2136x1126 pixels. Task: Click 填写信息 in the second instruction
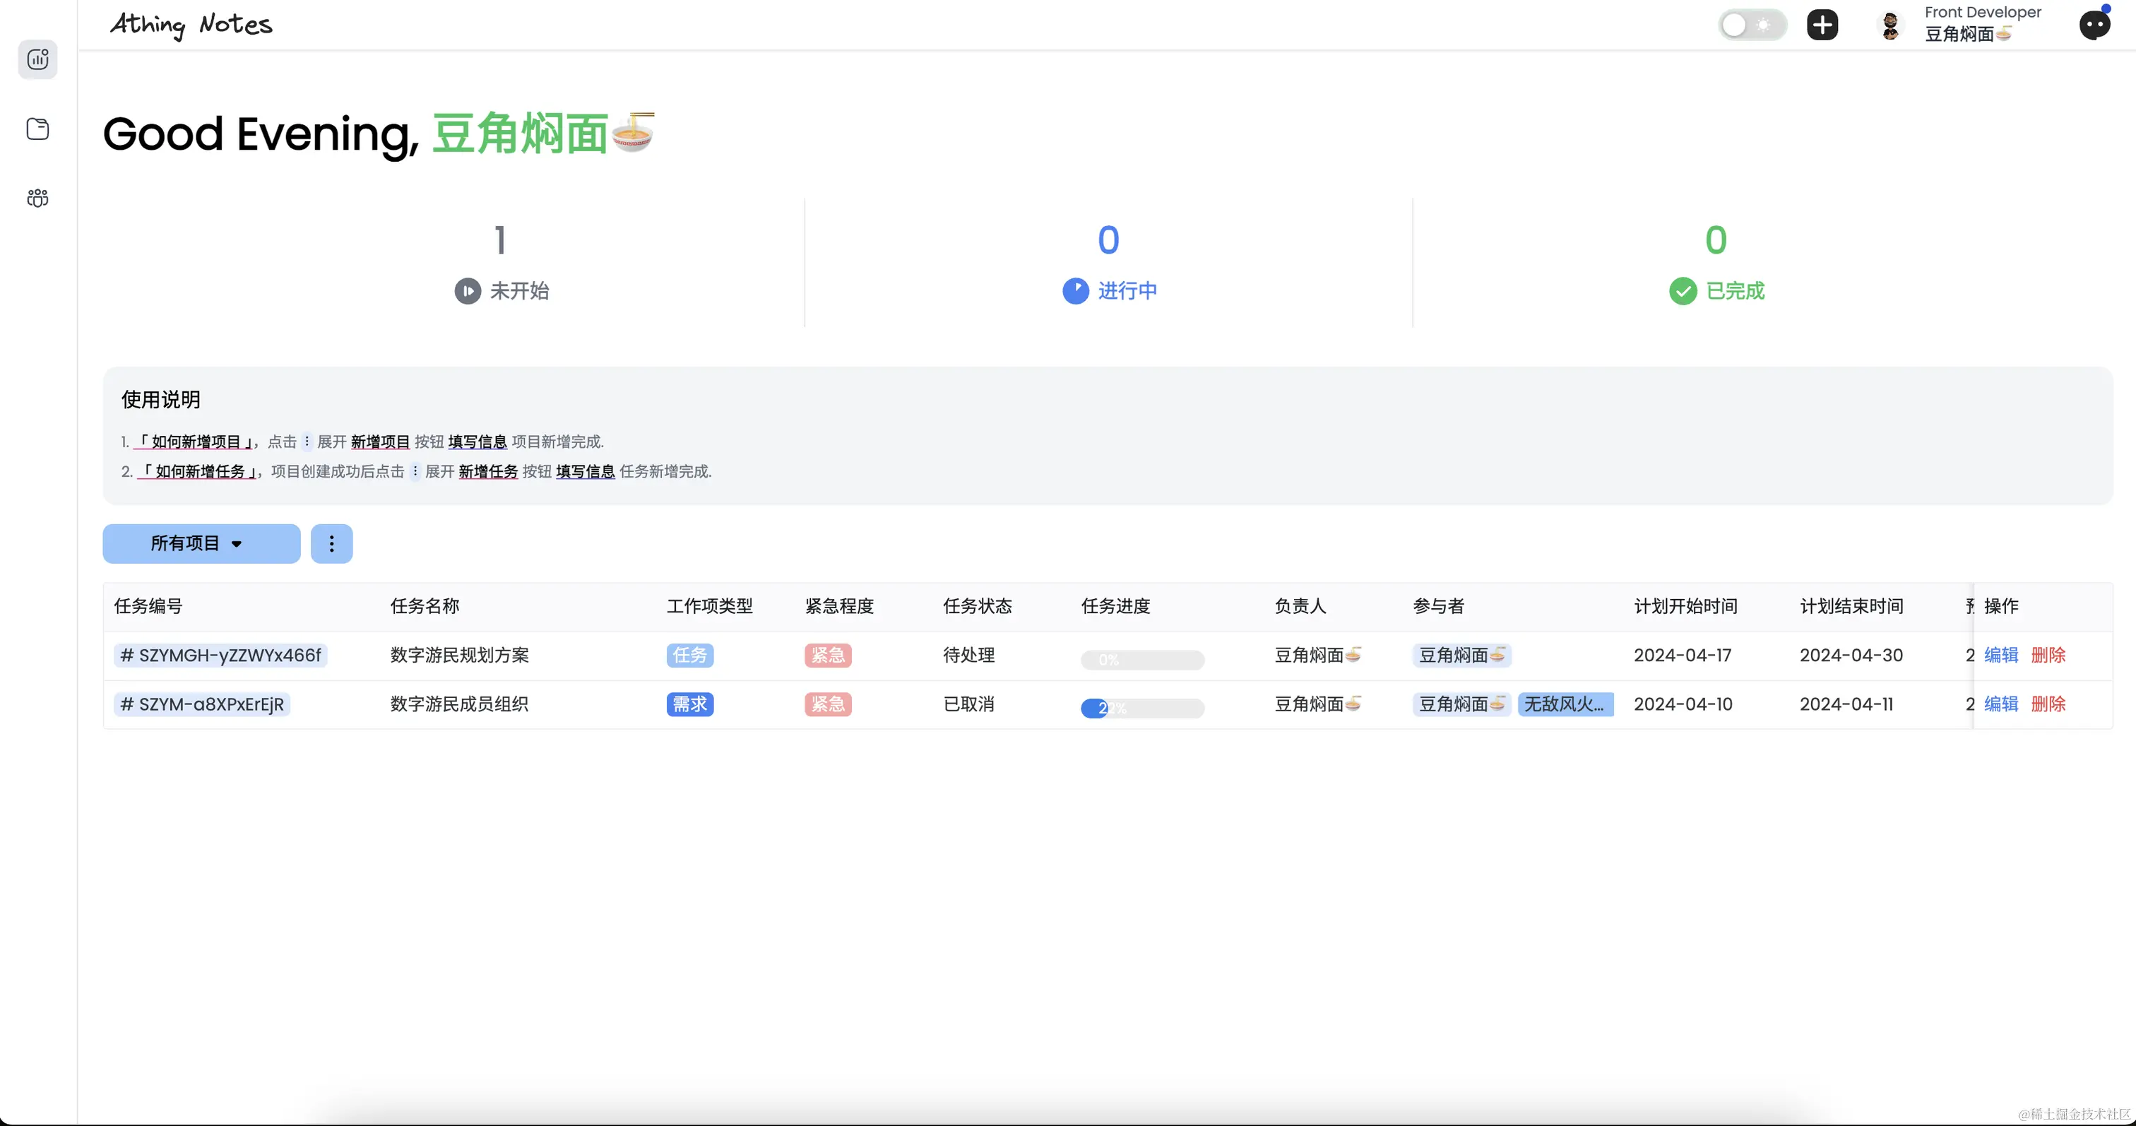pos(586,471)
